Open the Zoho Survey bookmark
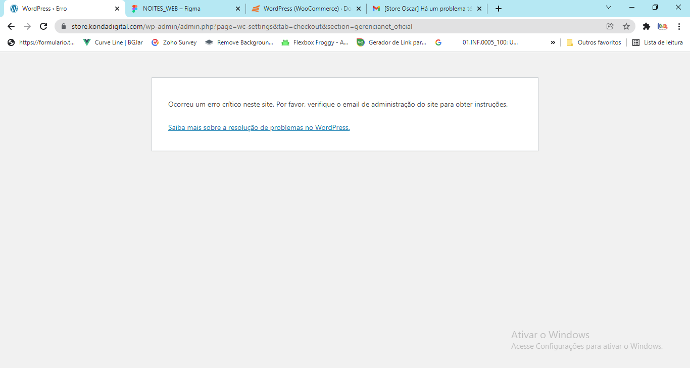This screenshot has width=690, height=368. [x=174, y=42]
